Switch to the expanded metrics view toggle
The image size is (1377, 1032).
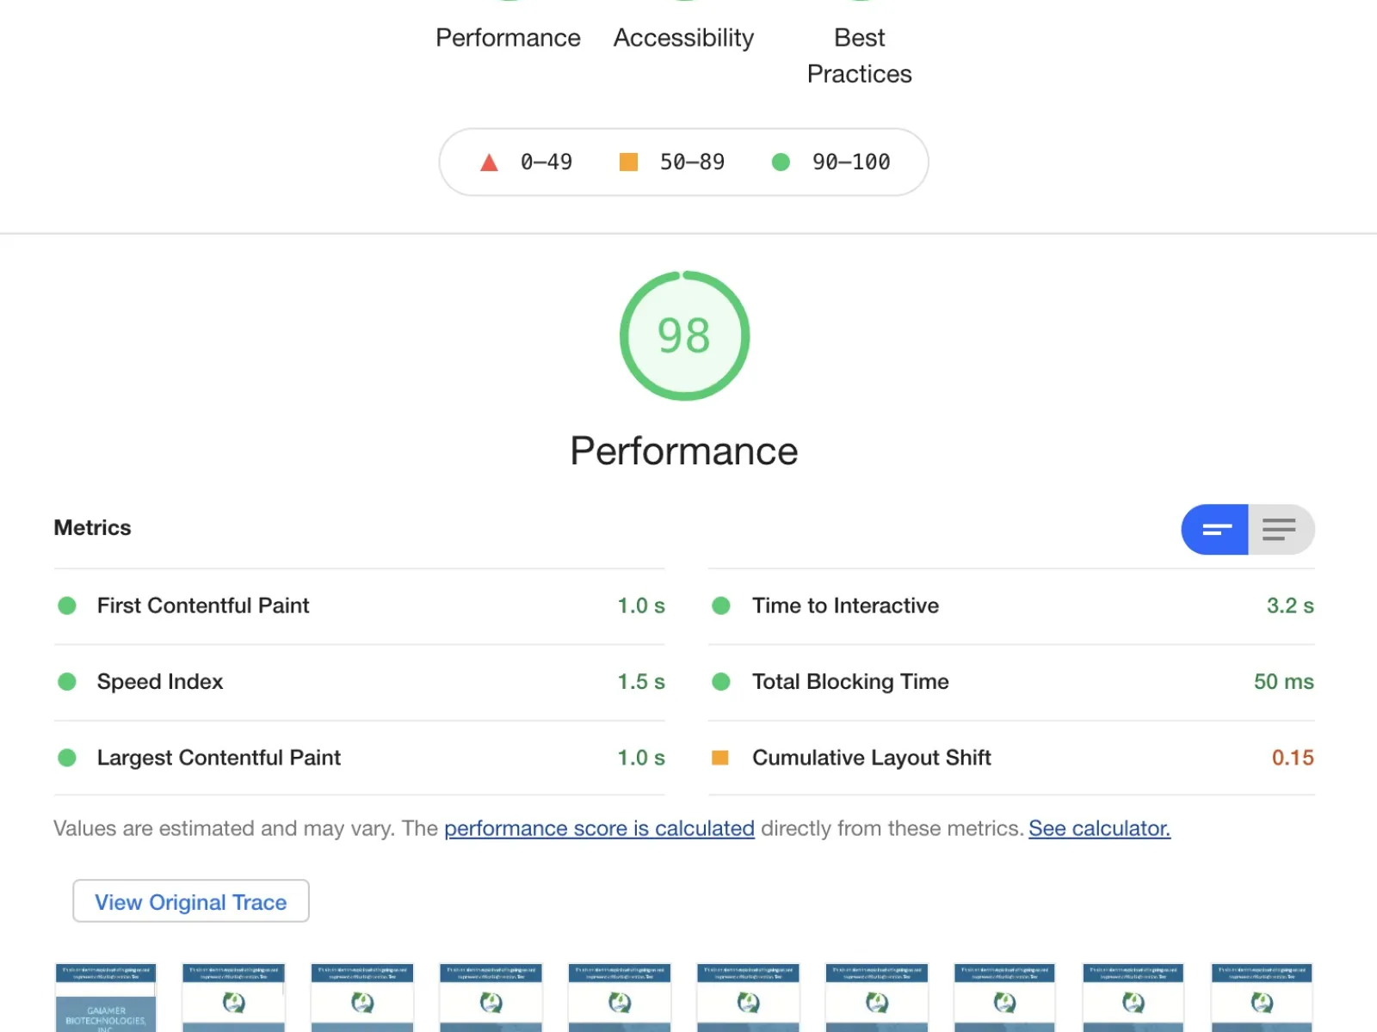(x=1280, y=530)
